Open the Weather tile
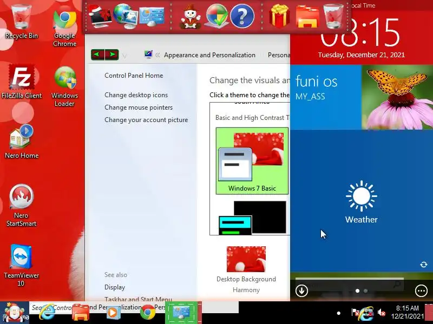The image size is (433, 324). coord(362,201)
